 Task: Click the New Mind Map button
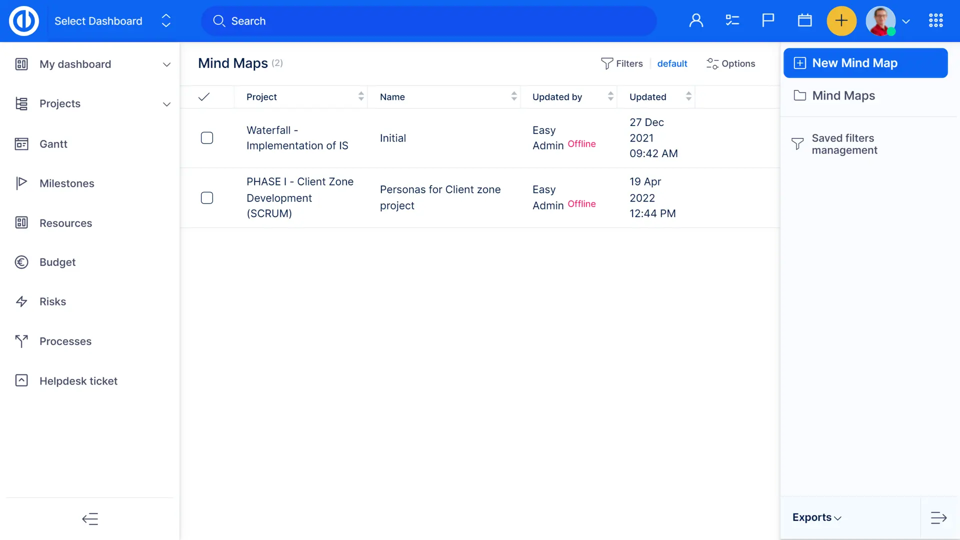[x=865, y=63]
